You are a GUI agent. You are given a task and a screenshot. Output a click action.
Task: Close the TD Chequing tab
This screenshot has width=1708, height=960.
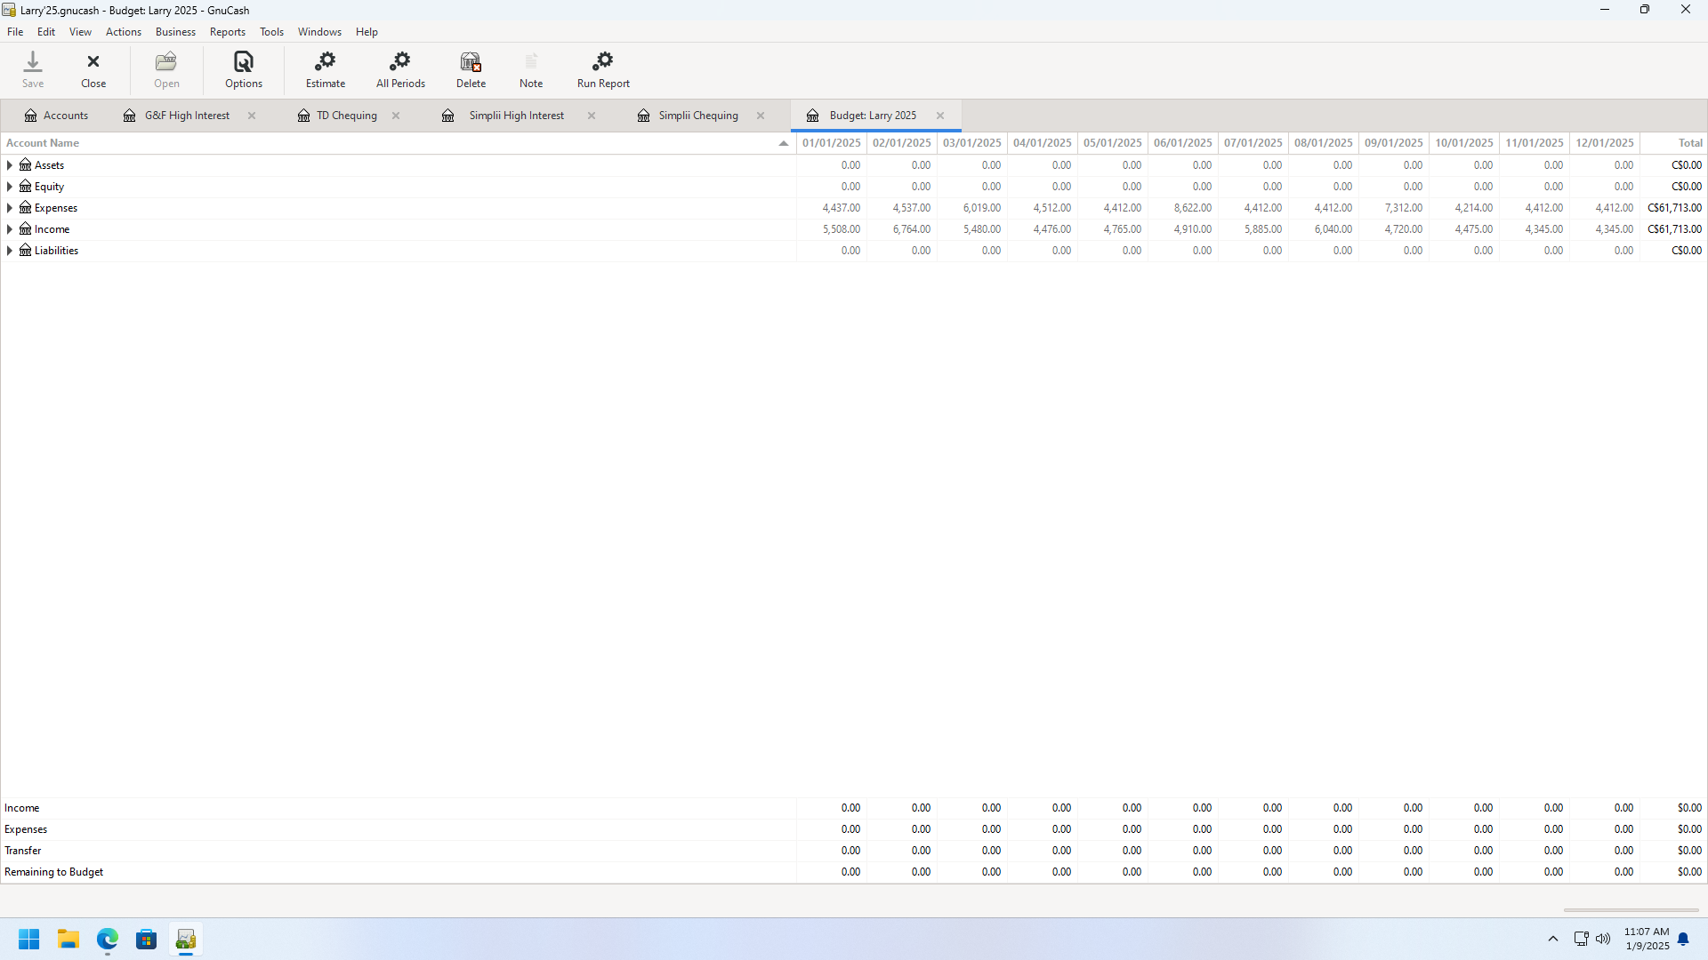(396, 116)
